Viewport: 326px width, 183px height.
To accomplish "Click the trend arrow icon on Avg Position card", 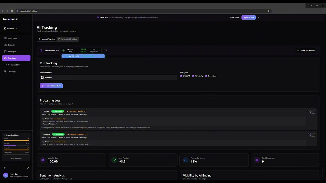I will tap(114, 160).
